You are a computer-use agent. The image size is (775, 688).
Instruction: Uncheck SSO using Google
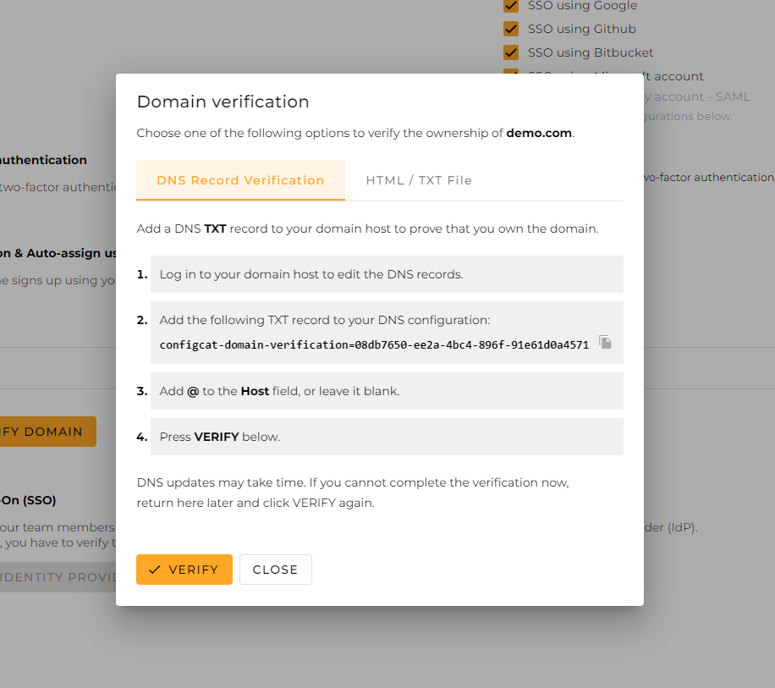(511, 5)
